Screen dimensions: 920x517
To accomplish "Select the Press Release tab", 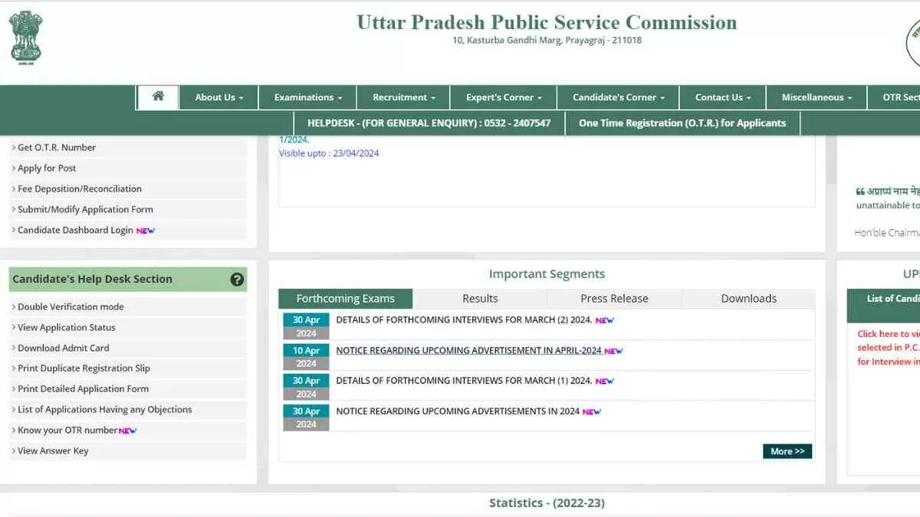I will 614,299.
